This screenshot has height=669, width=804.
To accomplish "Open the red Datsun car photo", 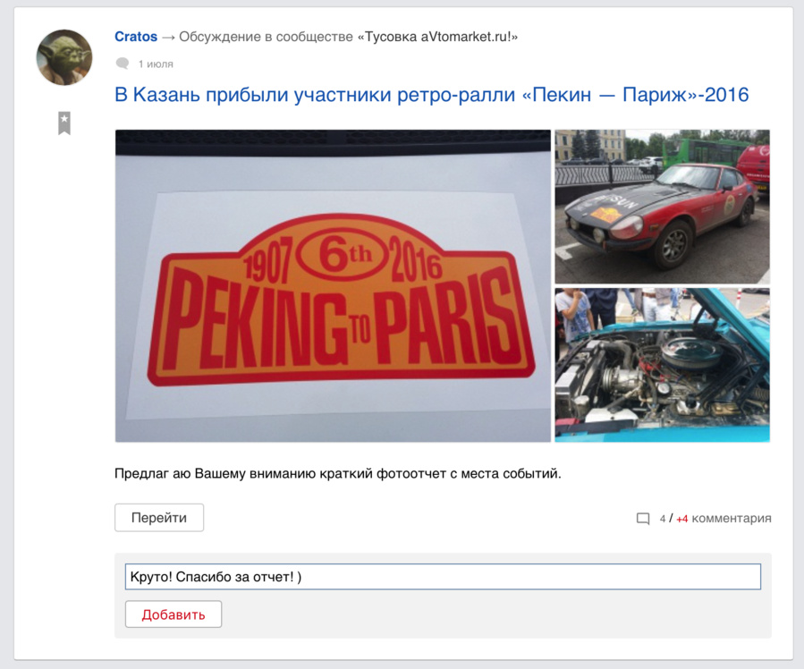I will coord(662,207).
